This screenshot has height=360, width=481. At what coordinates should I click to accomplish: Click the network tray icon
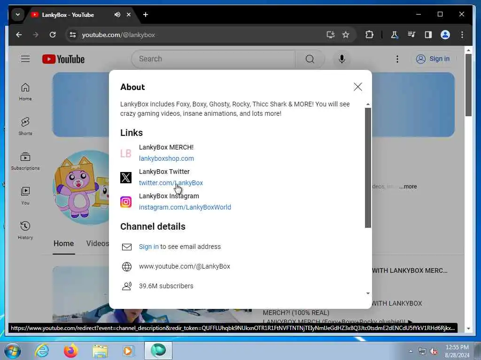[422, 352]
